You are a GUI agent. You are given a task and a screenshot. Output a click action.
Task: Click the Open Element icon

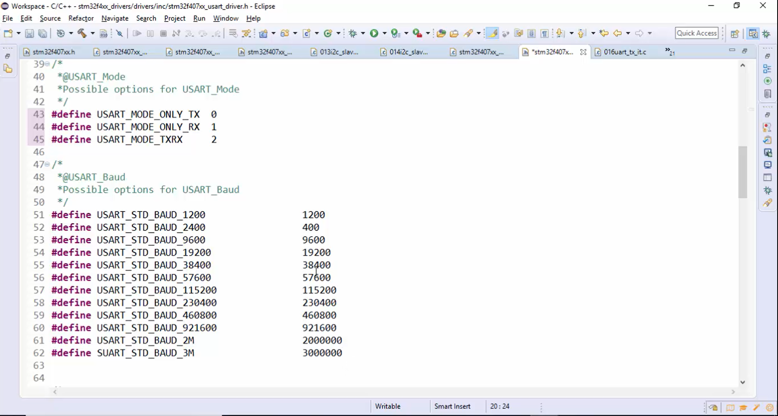point(441,33)
